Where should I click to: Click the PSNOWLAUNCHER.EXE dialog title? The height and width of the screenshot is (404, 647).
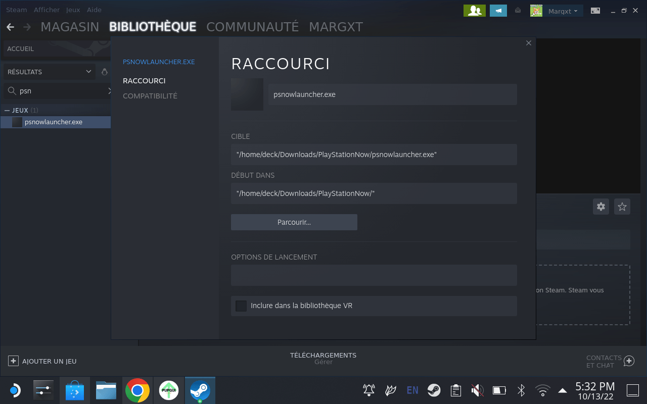coord(159,62)
